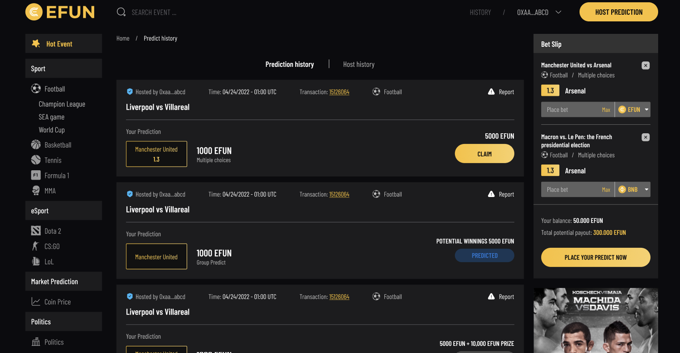Open the EFUN currency dropdown
Screen dimensions: 680x353
[633, 110]
